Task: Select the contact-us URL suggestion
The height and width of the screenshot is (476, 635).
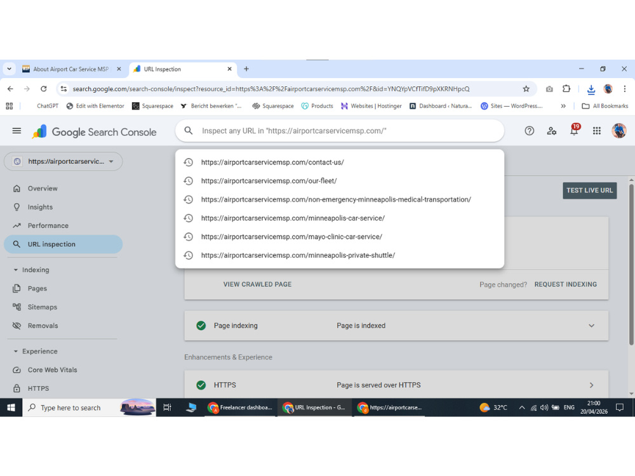Action: click(x=340, y=162)
